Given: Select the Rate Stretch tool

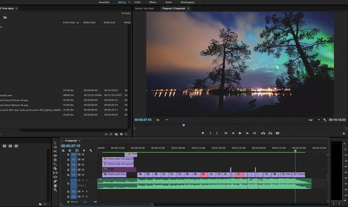Looking at the screenshot, I should (55, 164).
